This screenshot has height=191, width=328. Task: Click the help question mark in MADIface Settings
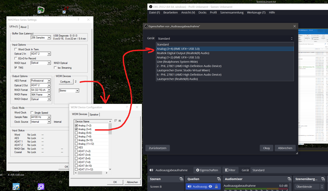click(78, 20)
